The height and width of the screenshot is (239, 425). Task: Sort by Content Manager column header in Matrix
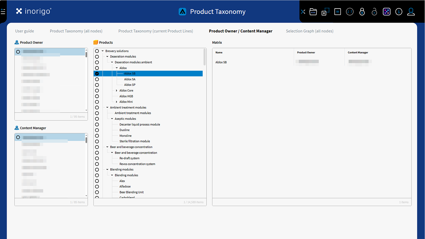(358, 52)
